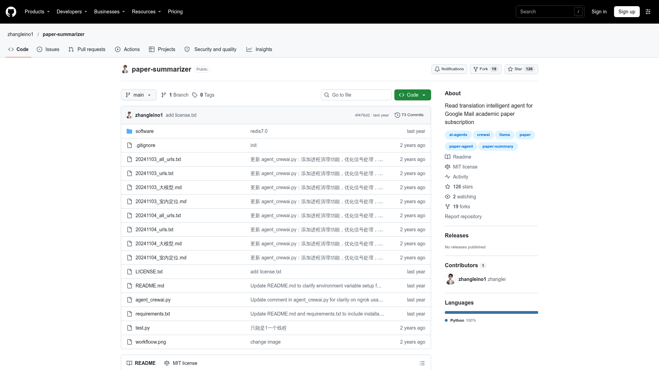Click the blue Python languages bar
Viewport: 659px width, 370px height.
click(492, 312)
